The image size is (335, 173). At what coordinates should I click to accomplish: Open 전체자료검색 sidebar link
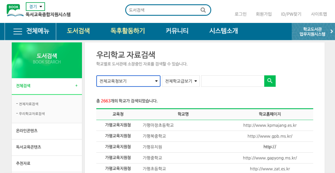point(29,104)
